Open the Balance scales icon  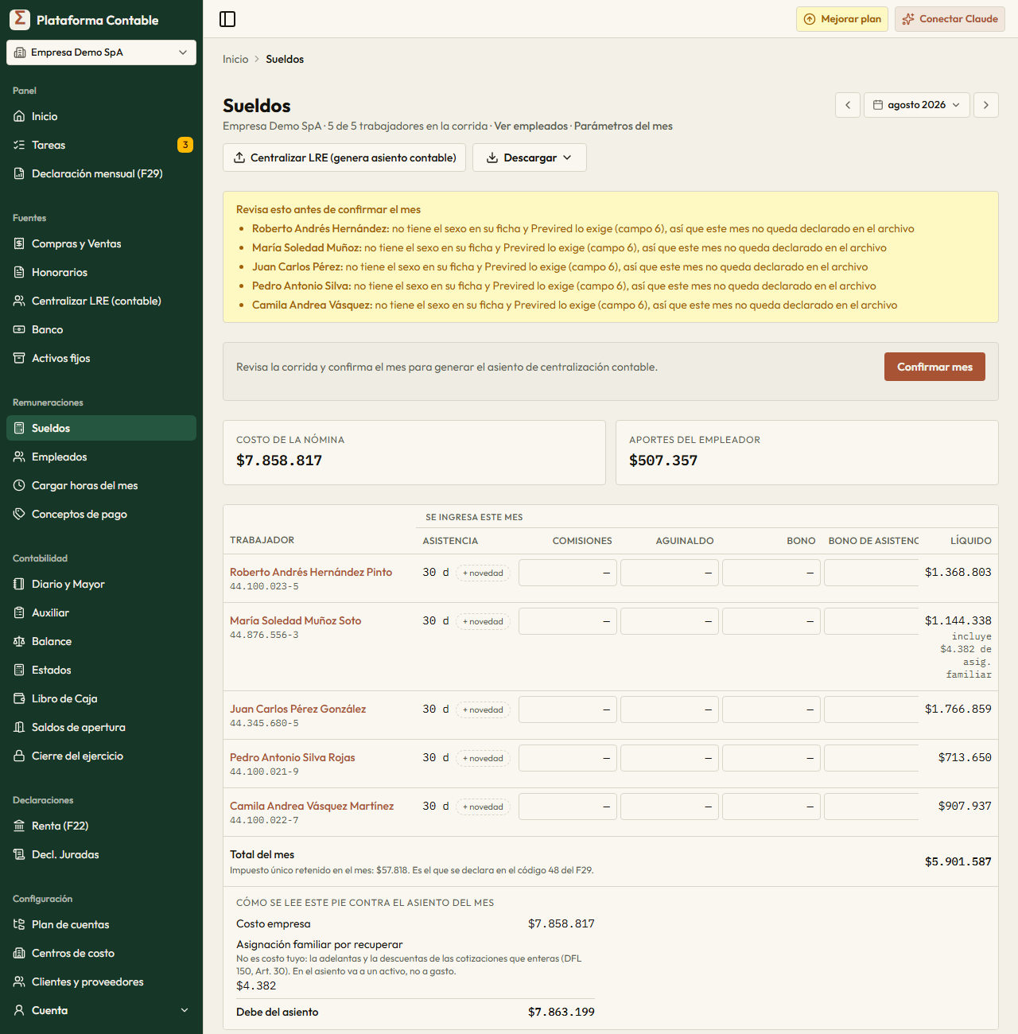(19, 641)
